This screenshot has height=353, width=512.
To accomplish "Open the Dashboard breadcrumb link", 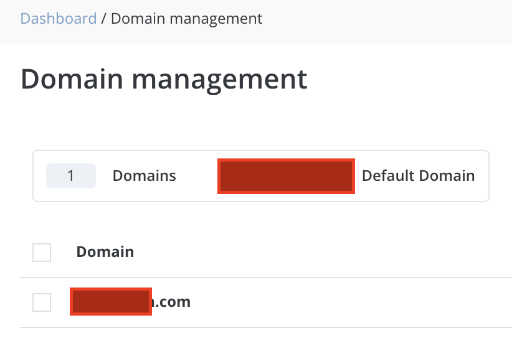I will pos(59,19).
